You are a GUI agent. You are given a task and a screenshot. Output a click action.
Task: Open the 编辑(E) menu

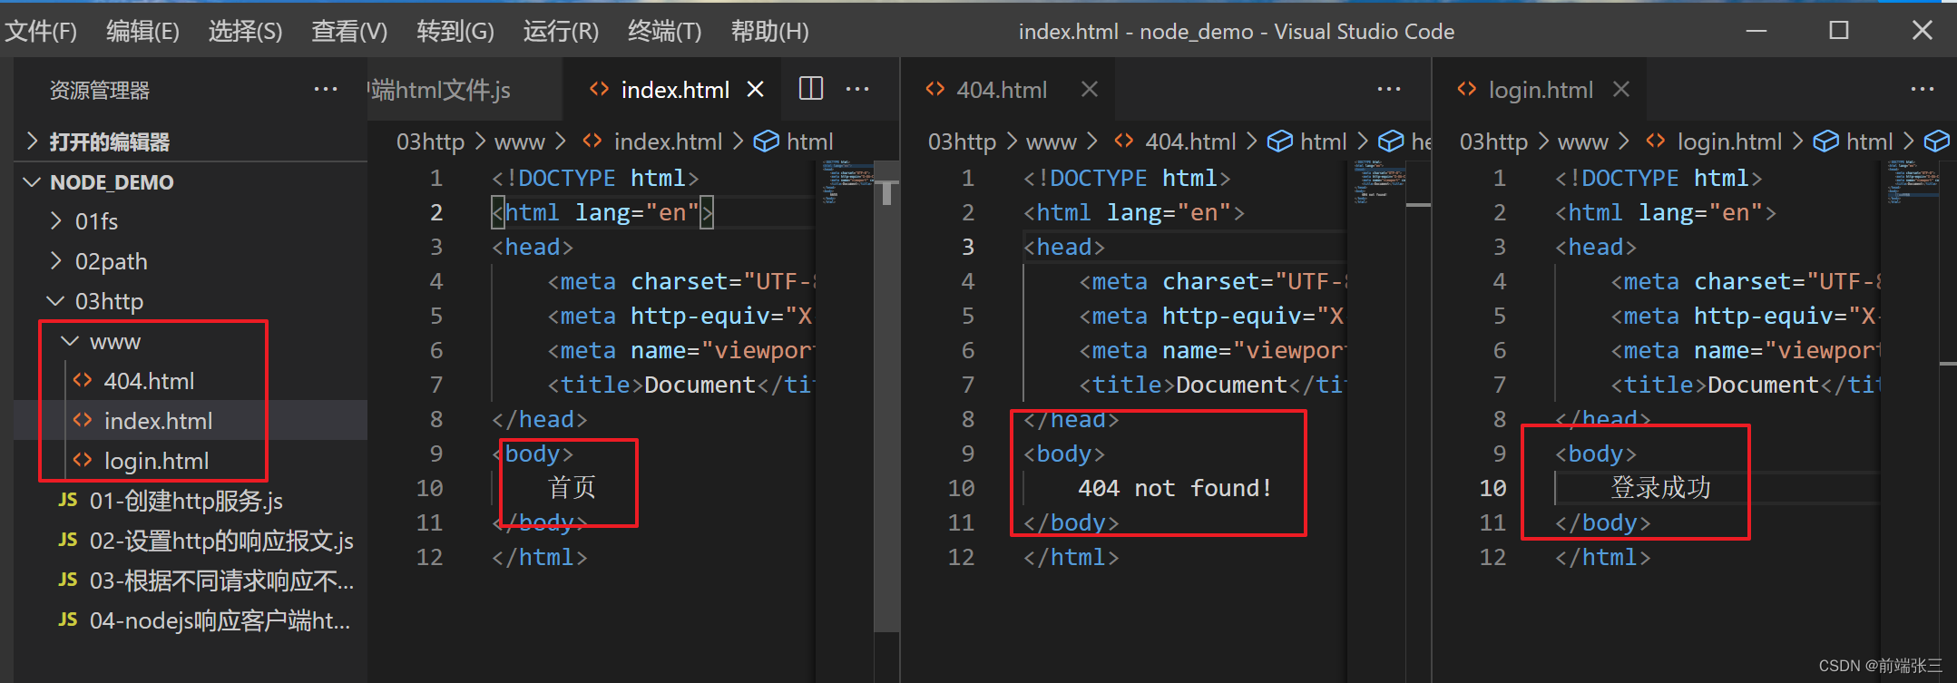(142, 32)
